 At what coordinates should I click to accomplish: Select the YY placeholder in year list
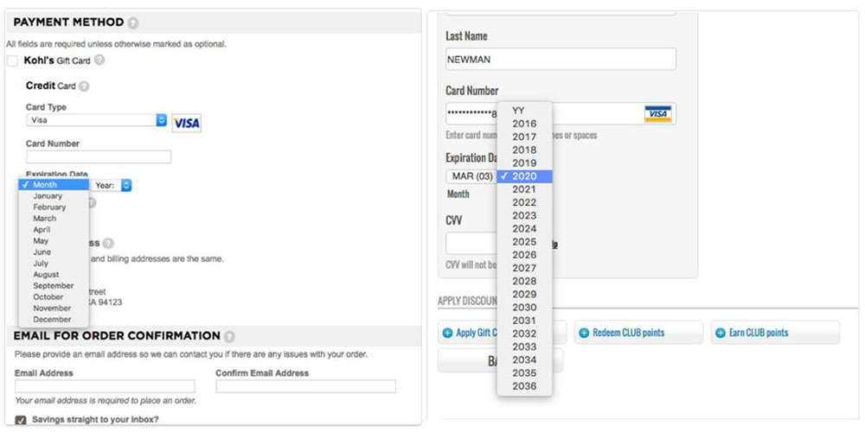point(524,111)
